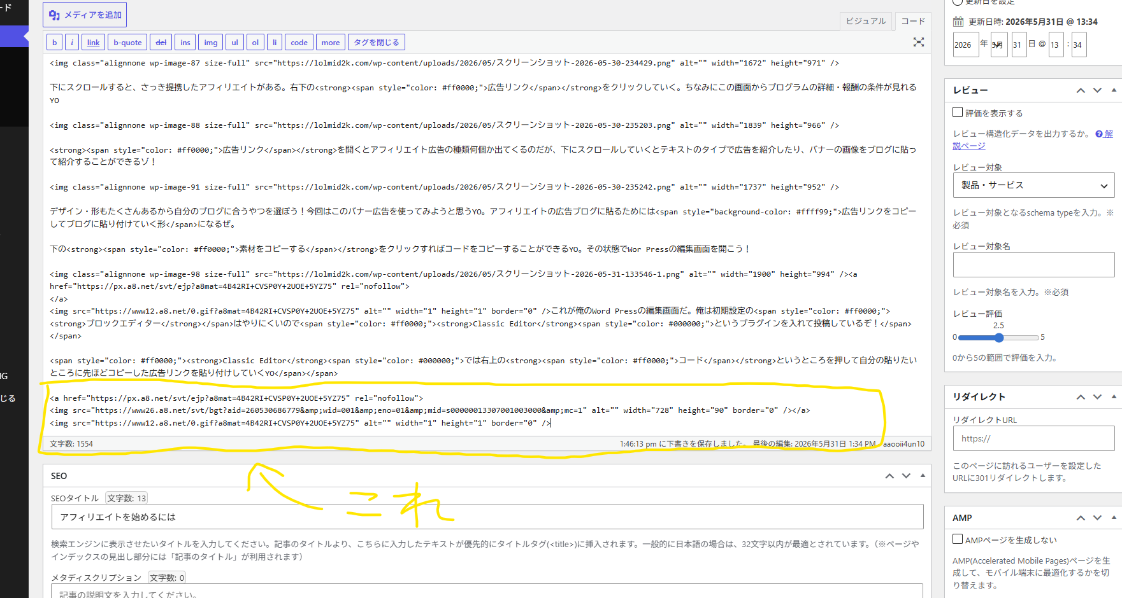Screen dimensions: 1122x598
Task: Move the レビュー panel up
Action: [x=1081, y=90]
